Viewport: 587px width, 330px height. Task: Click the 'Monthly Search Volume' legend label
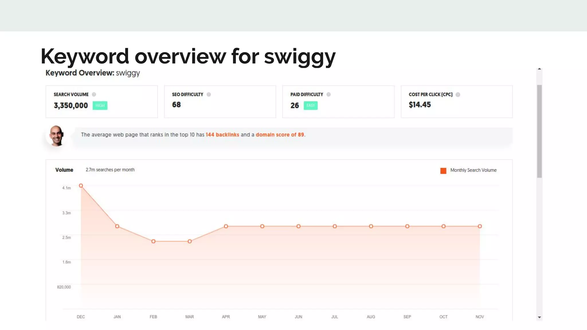[473, 170]
